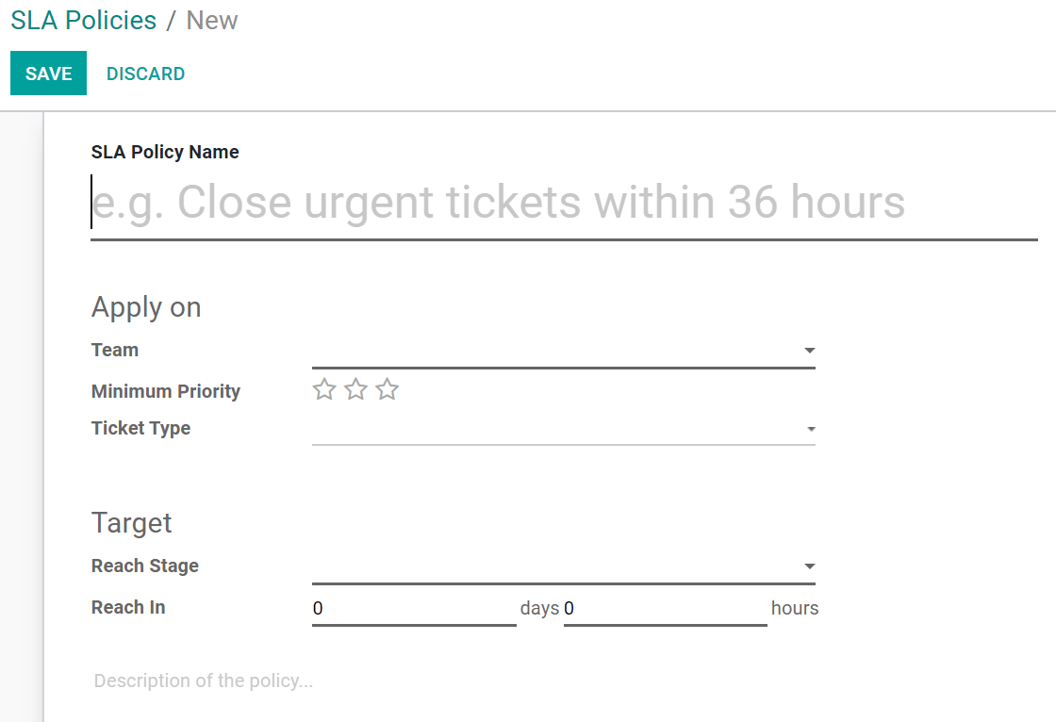This screenshot has height=722, width=1056.
Task: Click the SLA Policy Name label
Action: point(165,152)
